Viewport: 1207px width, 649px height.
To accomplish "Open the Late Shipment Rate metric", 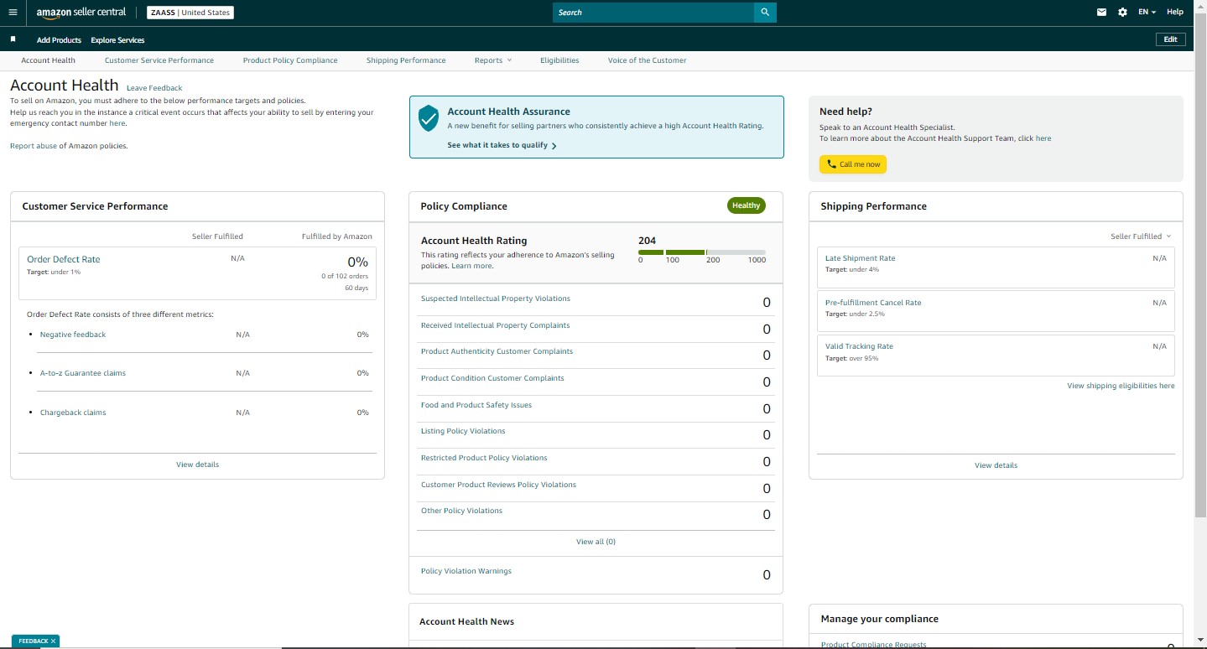I will pos(860,258).
